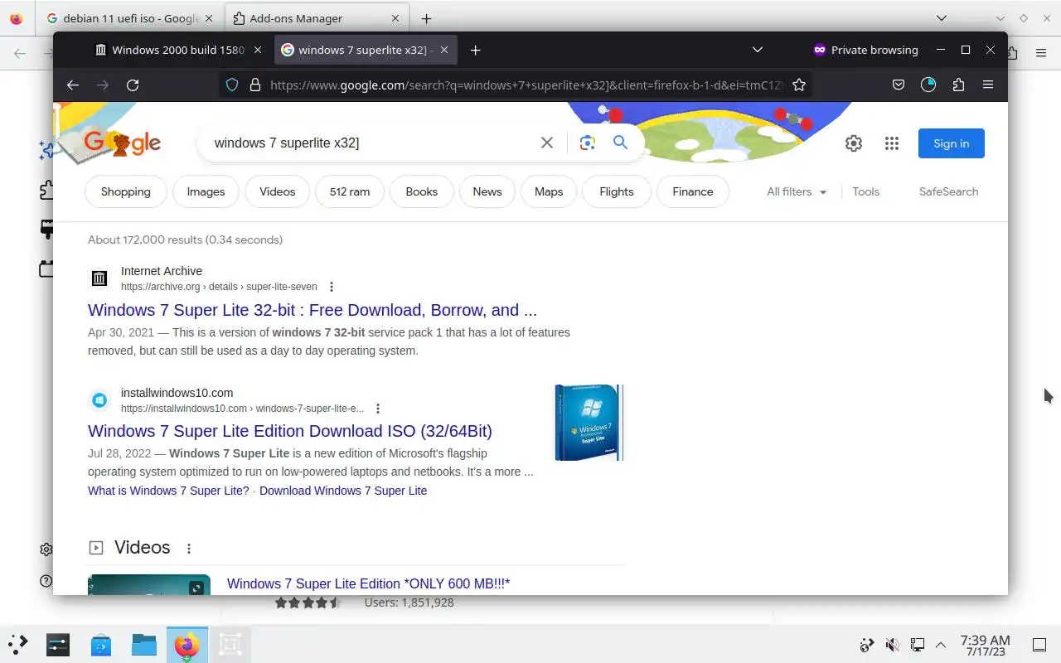
Task: Open Download Windows 7 Super Lite sitelink
Action: (x=343, y=491)
